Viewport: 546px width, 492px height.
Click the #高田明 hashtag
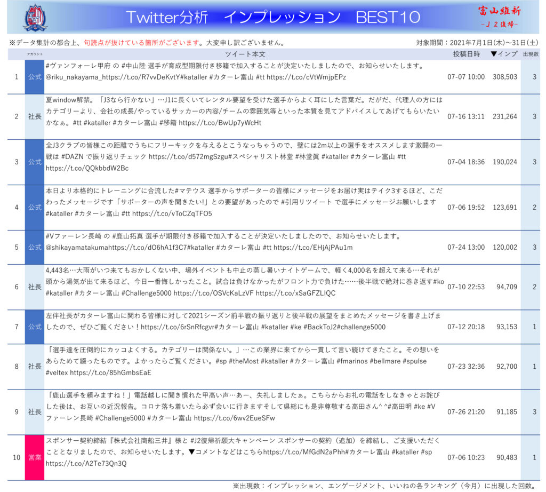click(x=399, y=407)
